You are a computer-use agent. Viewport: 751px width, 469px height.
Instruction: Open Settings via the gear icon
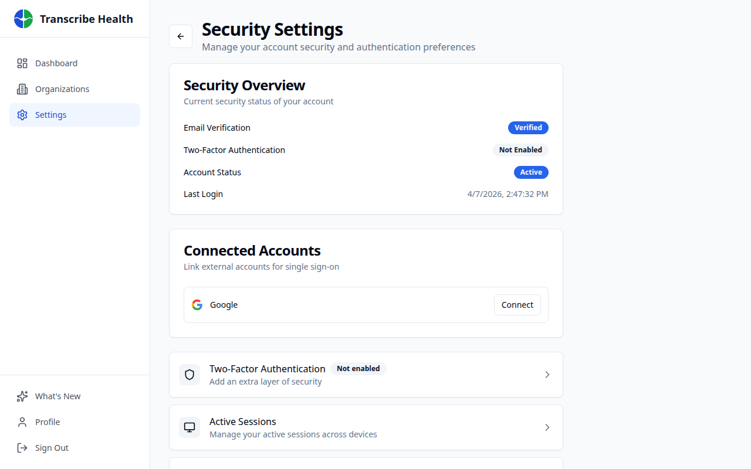tap(22, 115)
